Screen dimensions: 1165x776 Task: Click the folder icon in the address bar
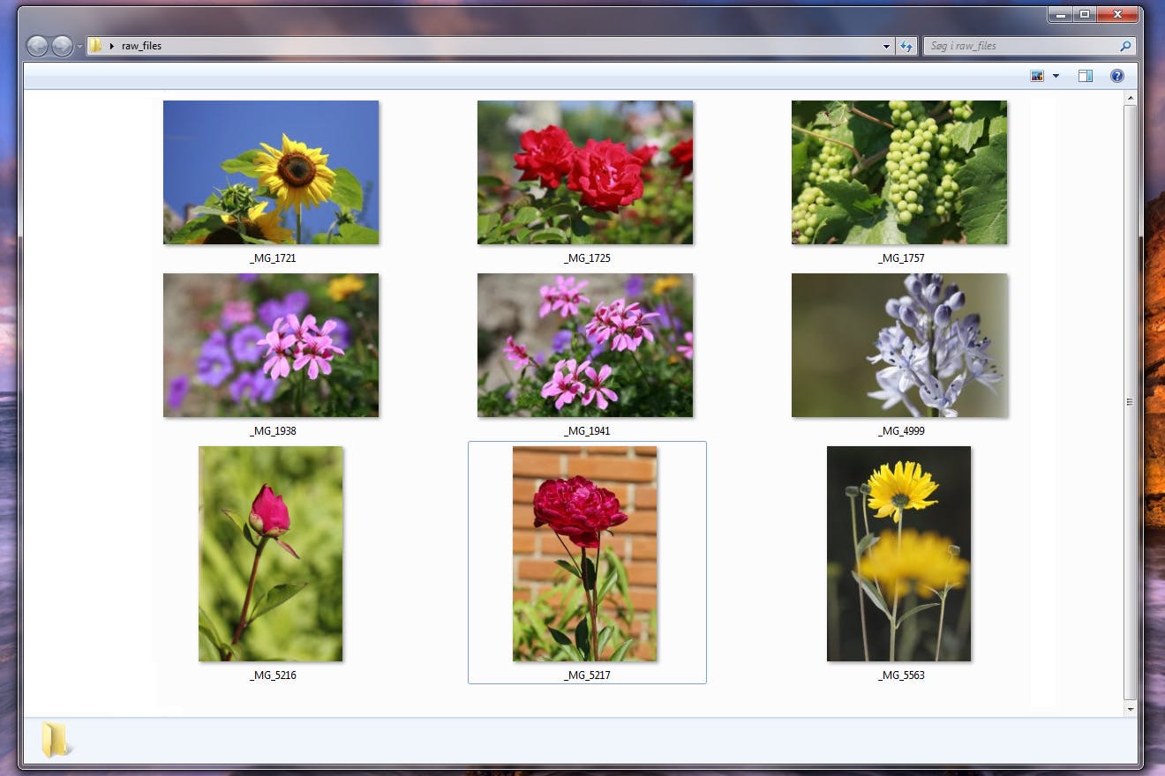[96, 46]
